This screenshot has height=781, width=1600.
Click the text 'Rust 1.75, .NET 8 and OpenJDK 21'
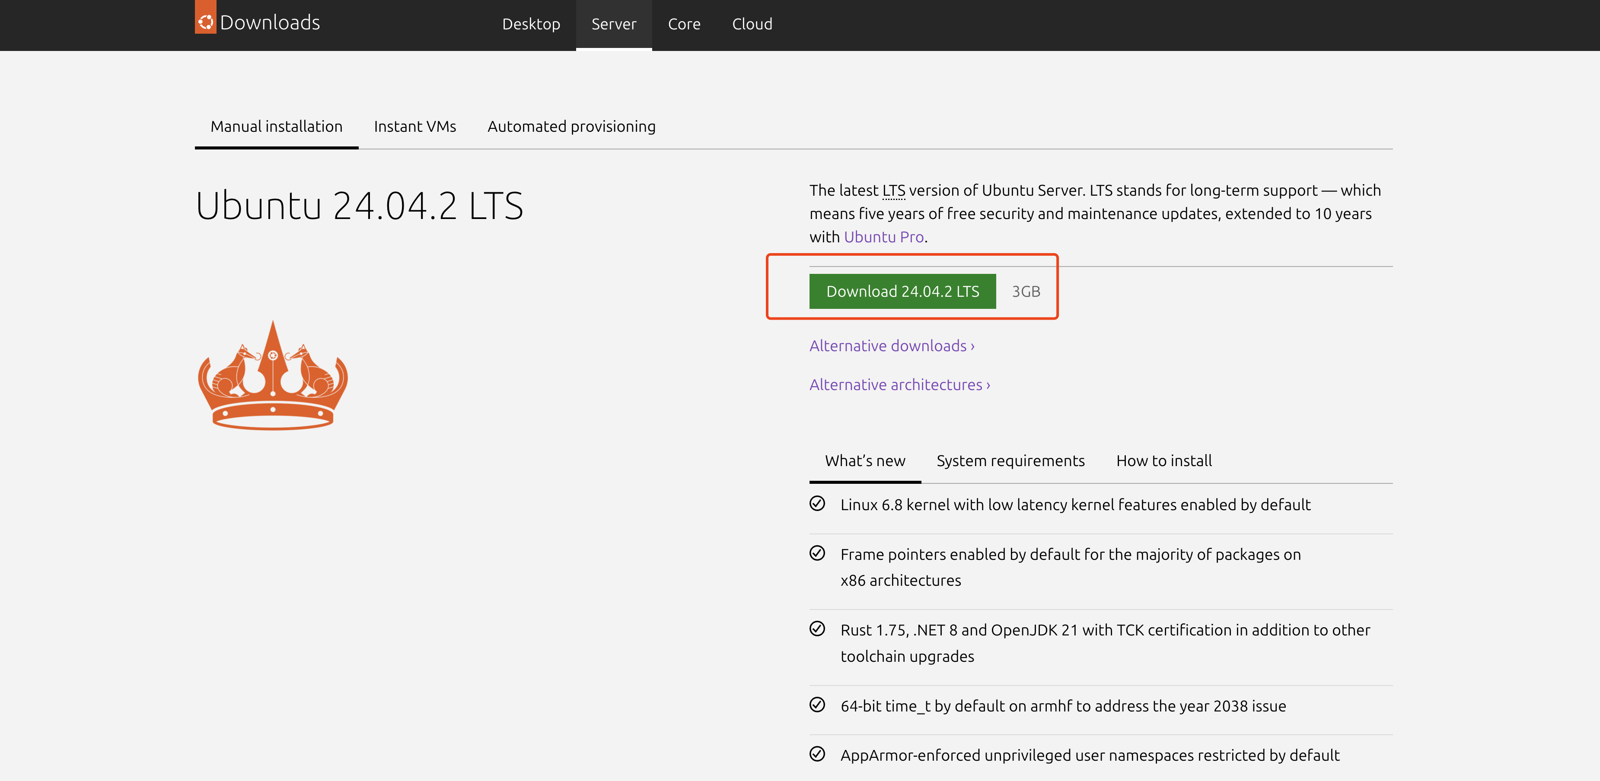pos(959,630)
